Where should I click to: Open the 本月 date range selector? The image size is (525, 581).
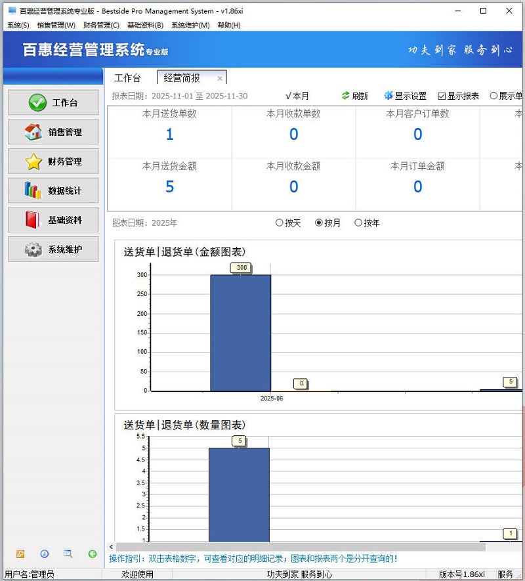(297, 96)
